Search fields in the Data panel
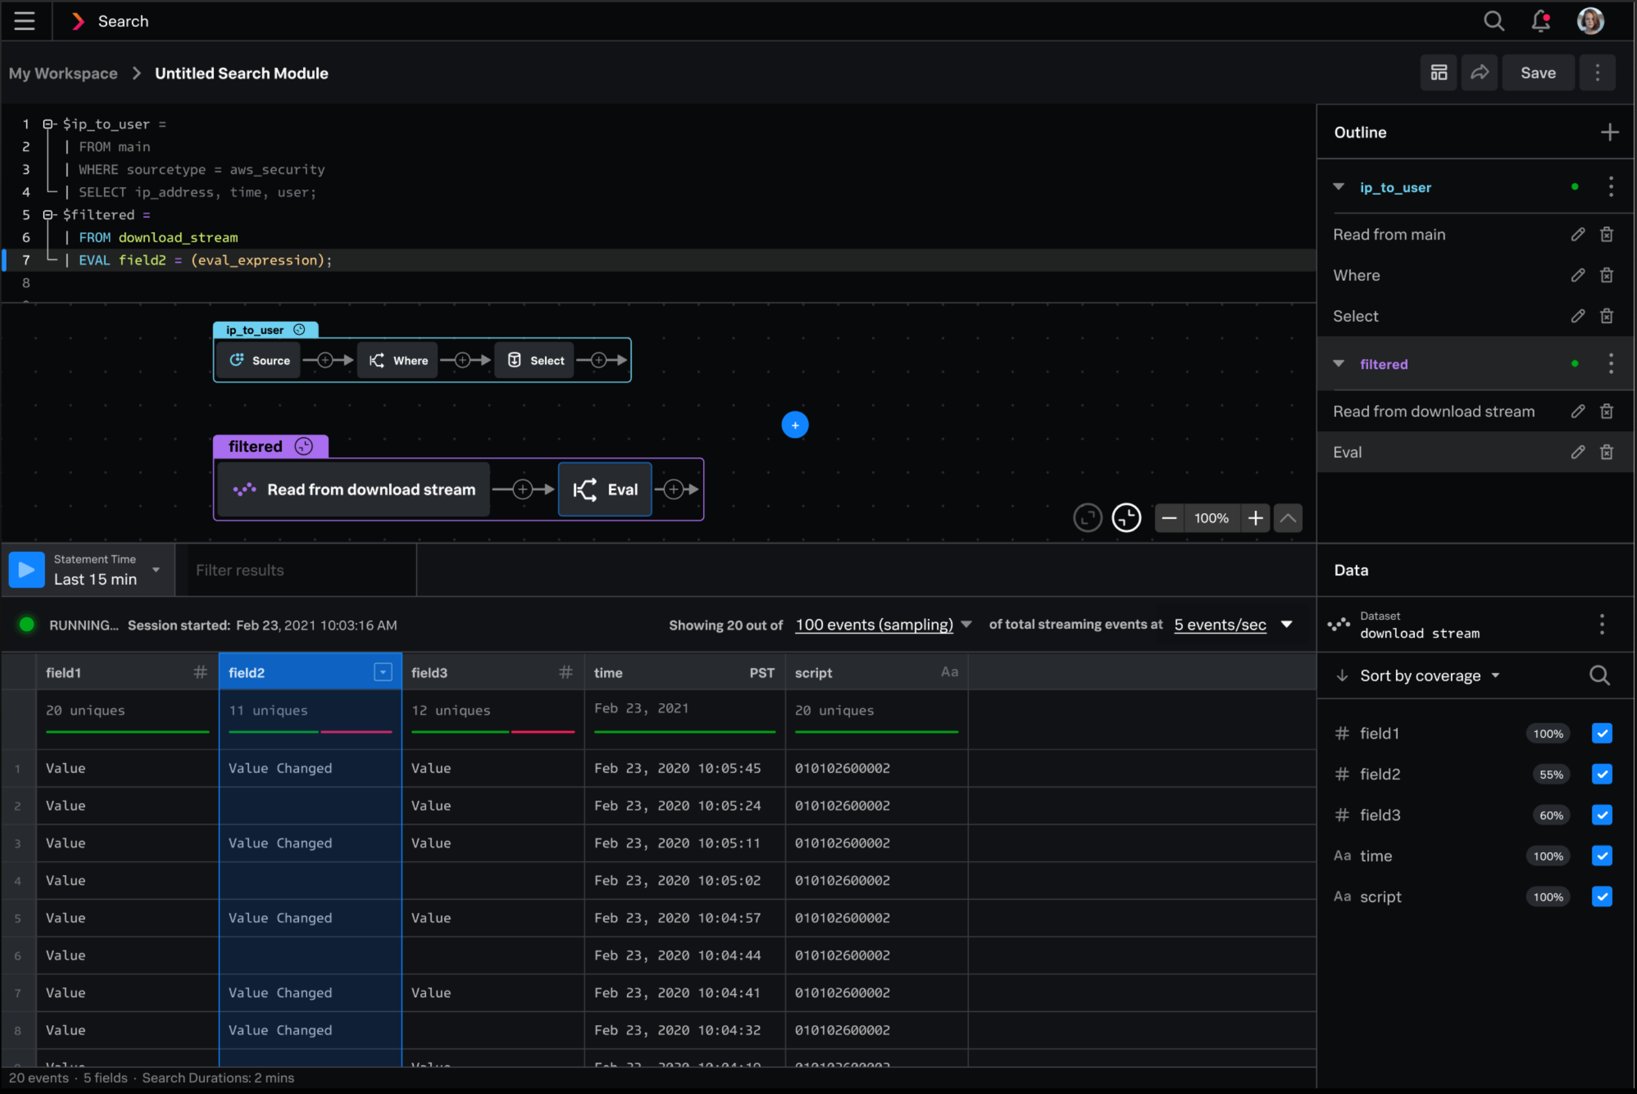The height and width of the screenshot is (1094, 1637). coord(1598,675)
